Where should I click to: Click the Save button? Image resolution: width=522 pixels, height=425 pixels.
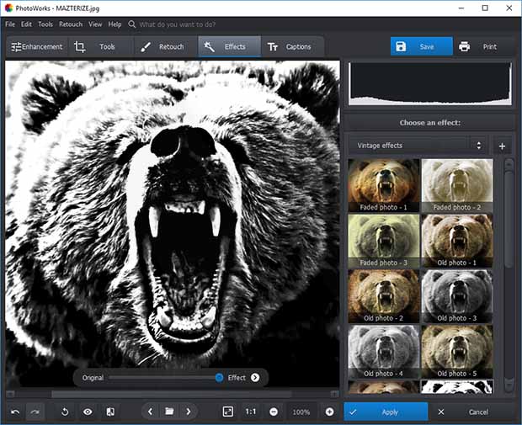[422, 46]
